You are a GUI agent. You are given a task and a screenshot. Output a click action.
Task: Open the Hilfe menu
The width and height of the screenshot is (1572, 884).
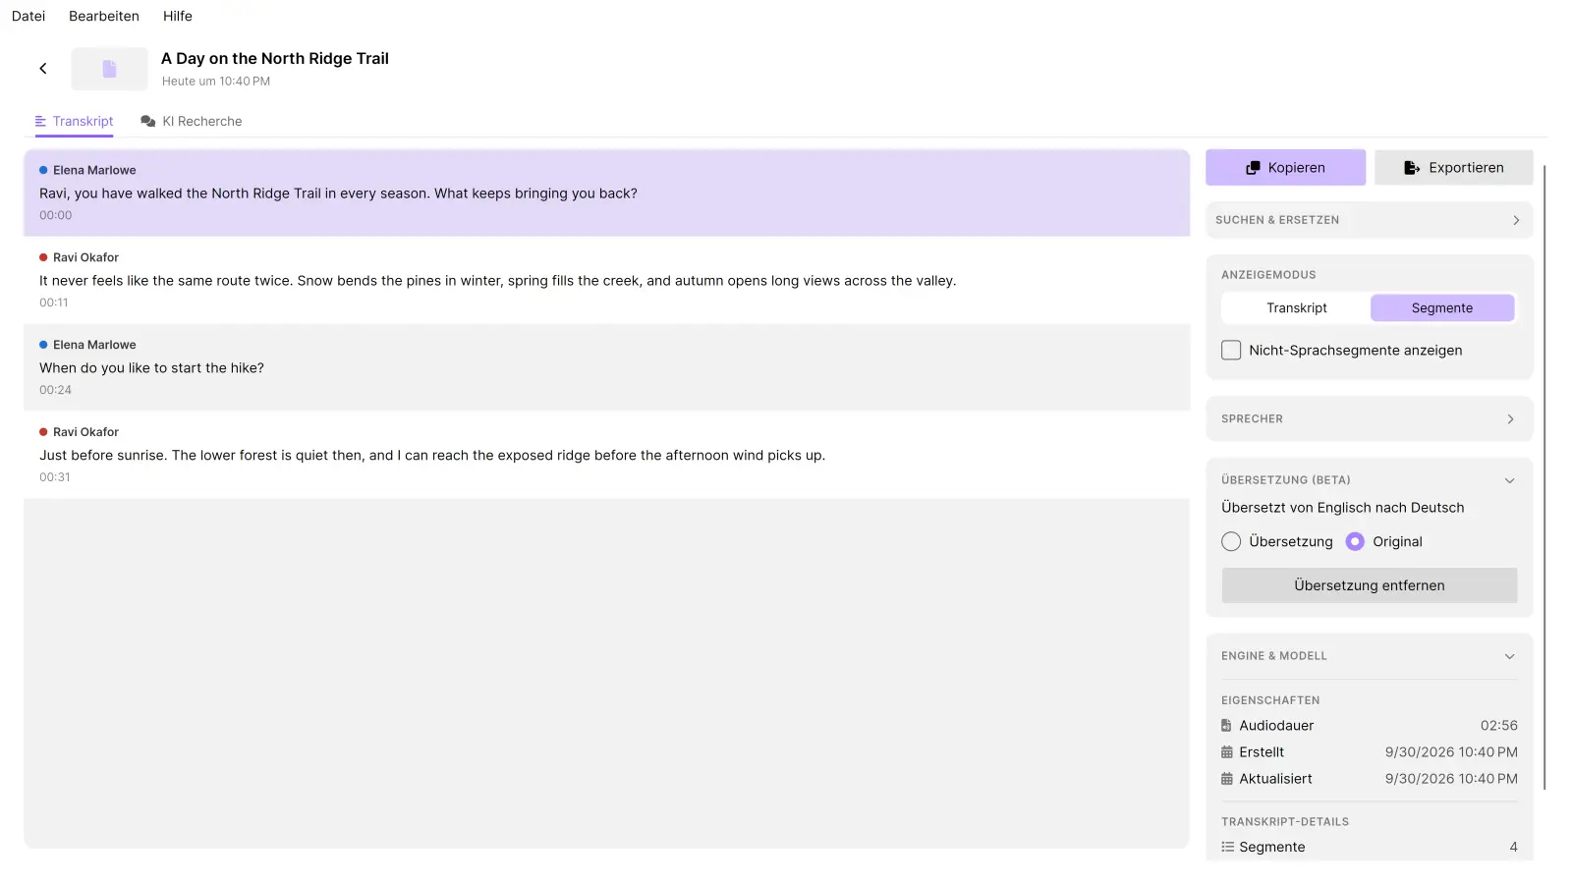(x=178, y=17)
